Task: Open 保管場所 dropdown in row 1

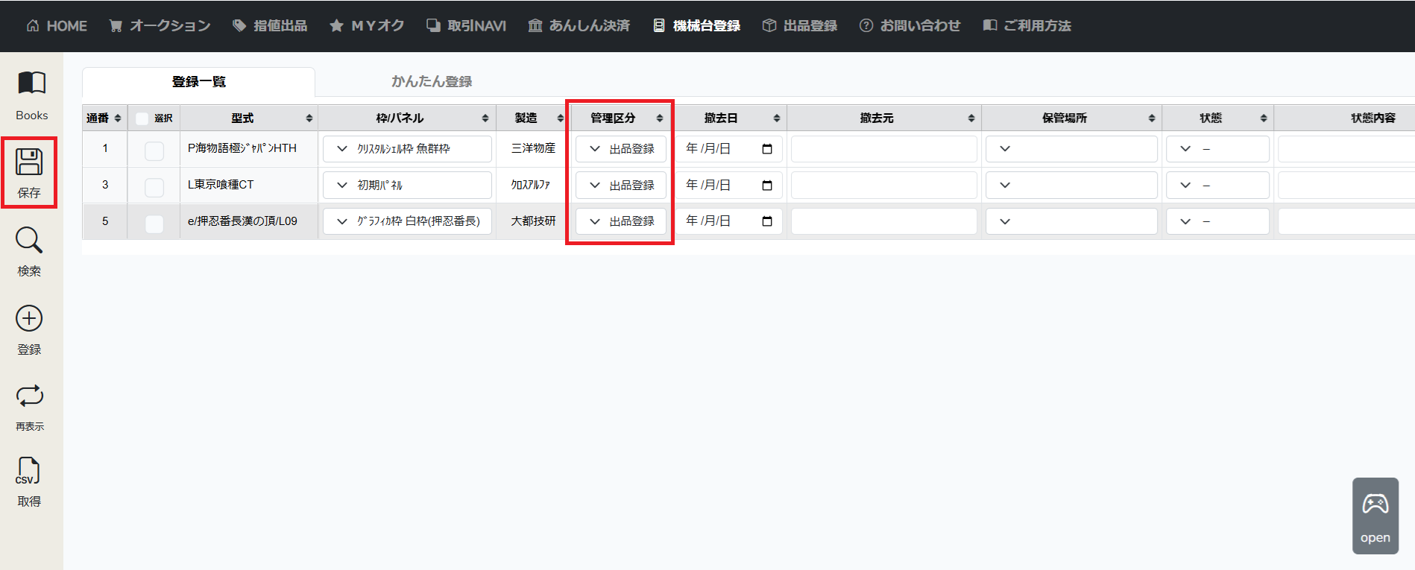Action: coord(1071,149)
